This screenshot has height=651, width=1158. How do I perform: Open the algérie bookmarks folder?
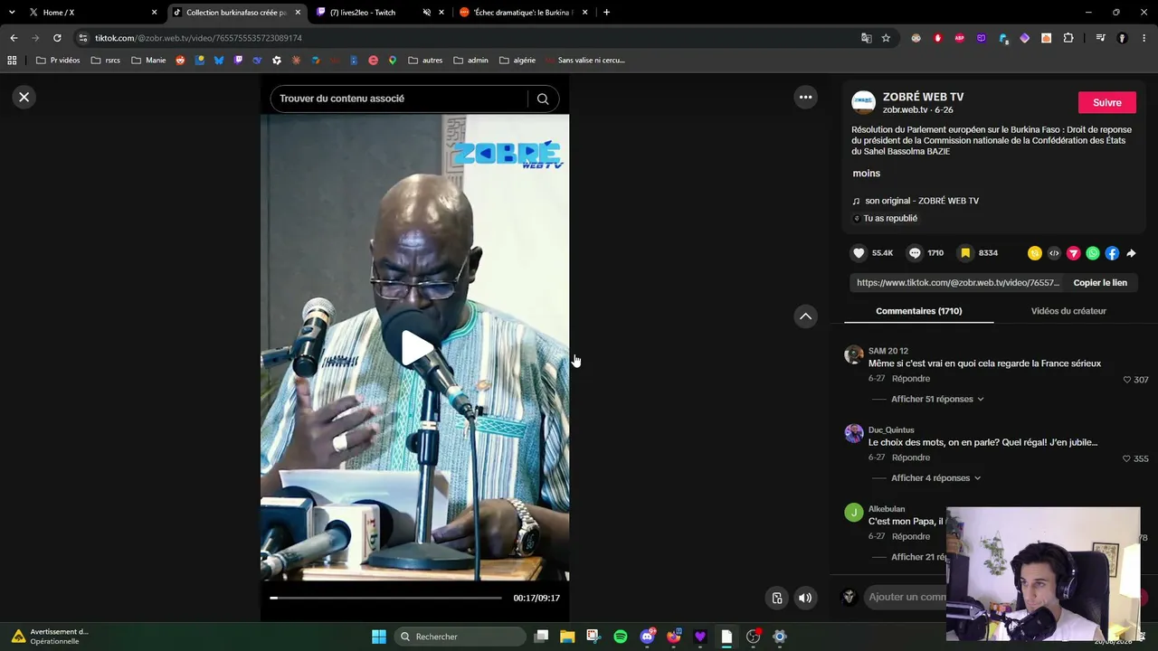[x=517, y=61]
